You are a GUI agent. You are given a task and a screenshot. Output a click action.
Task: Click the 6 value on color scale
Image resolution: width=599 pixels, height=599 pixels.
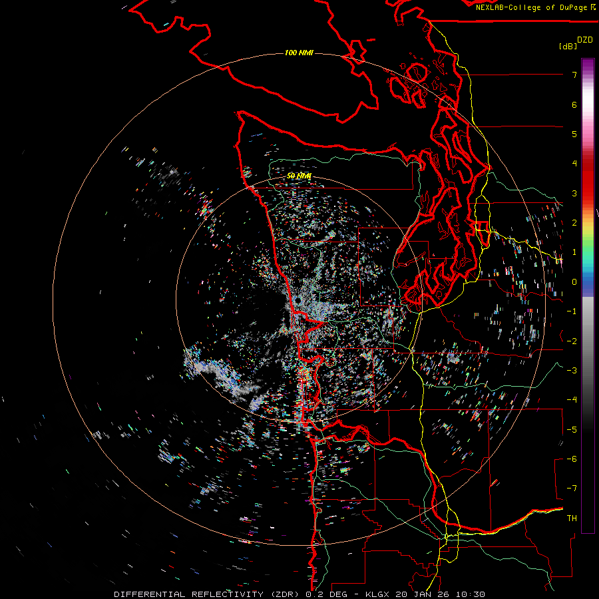(574, 104)
